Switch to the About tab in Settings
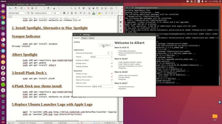This screenshot has width=222, height=124. 91,38
